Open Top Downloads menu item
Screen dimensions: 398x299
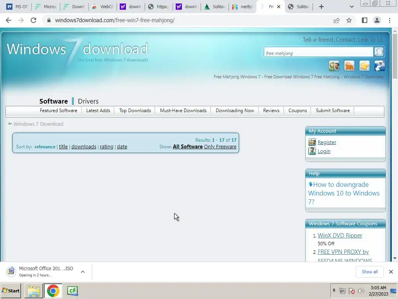pos(135,111)
